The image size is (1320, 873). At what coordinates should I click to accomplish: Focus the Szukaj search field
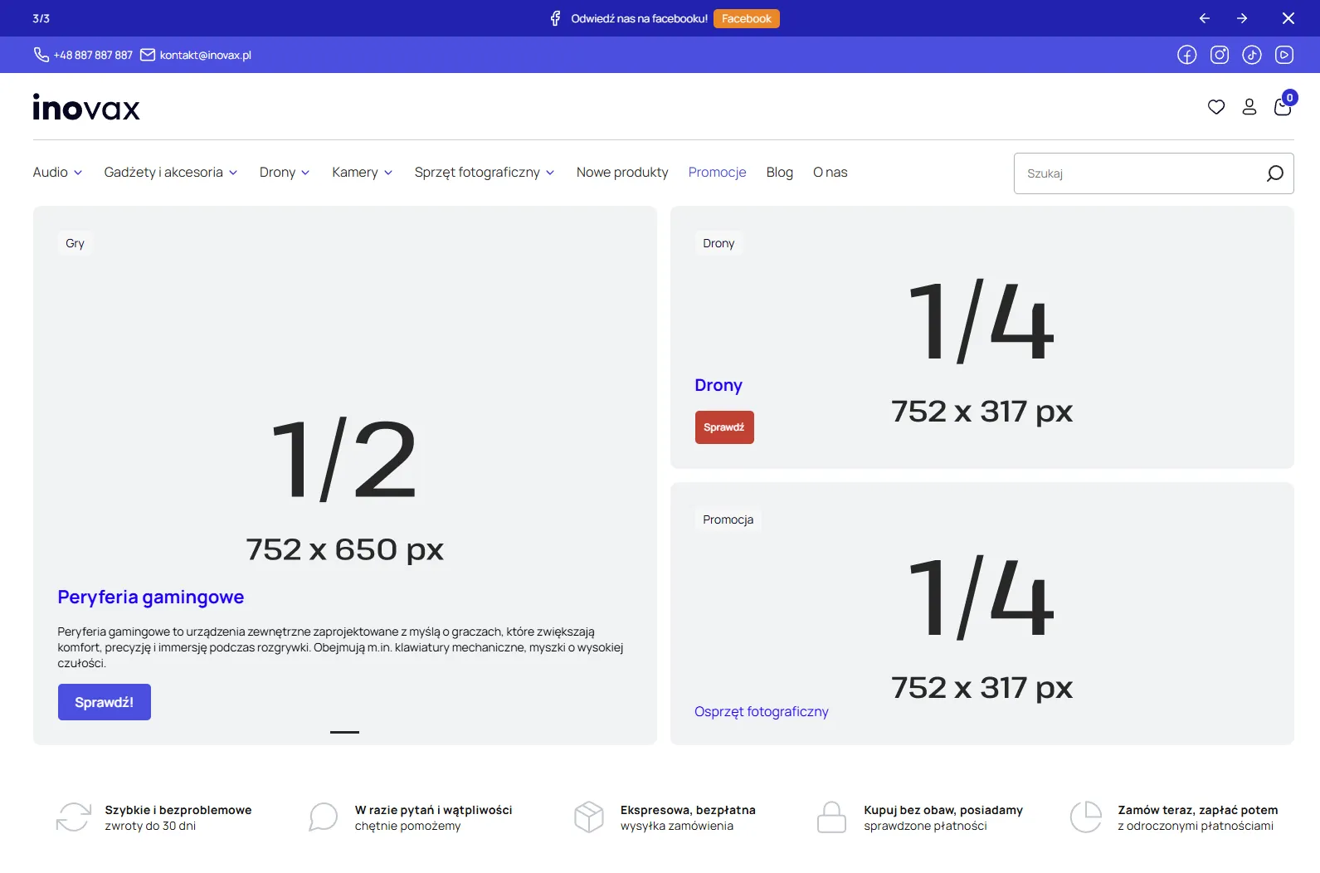(1137, 173)
